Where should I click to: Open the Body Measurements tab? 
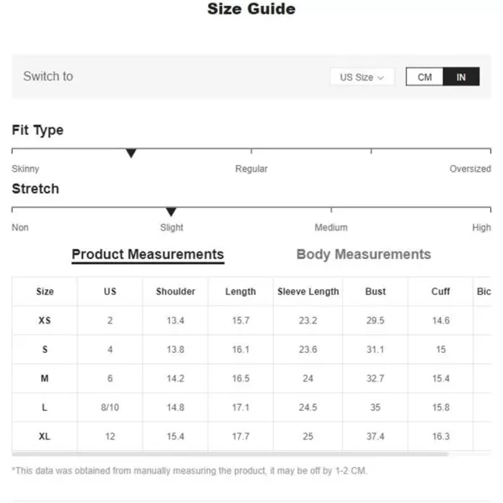(x=364, y=254)
